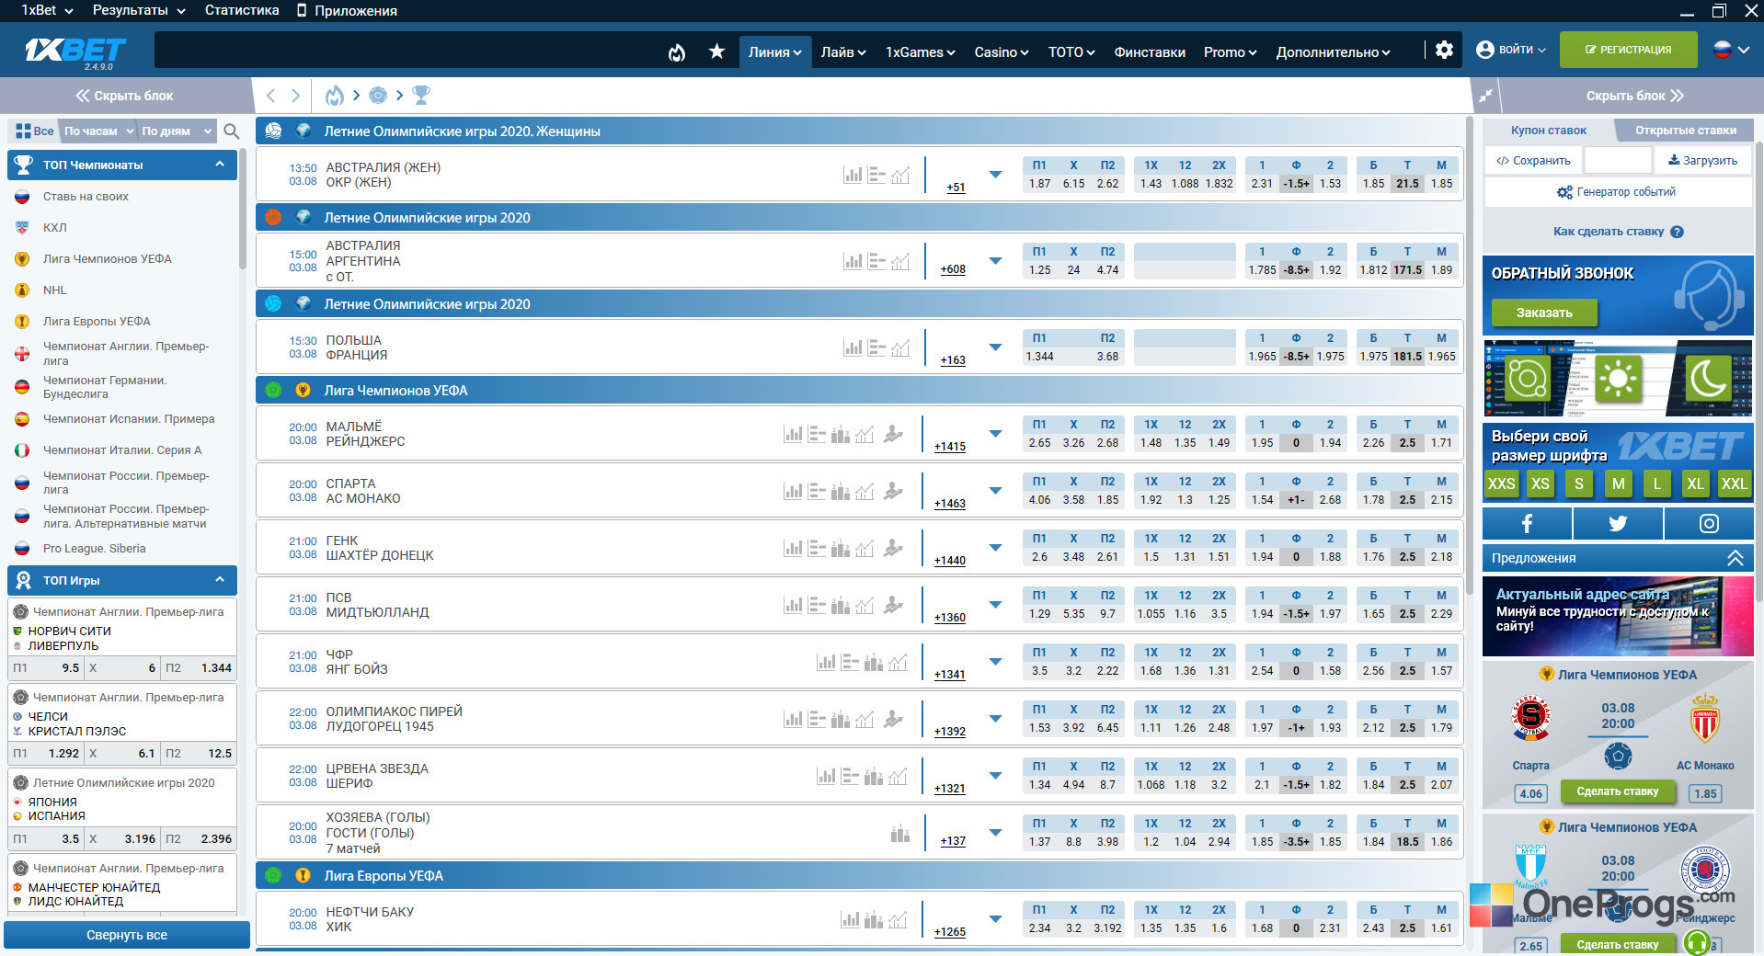Open the 1xGames menu

pyautogui.click(x=920, y=52)
